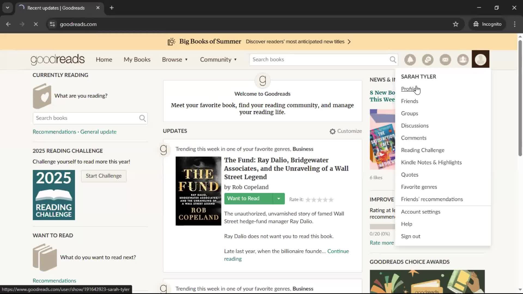Rate The Fund five stars

pos(331,200)
